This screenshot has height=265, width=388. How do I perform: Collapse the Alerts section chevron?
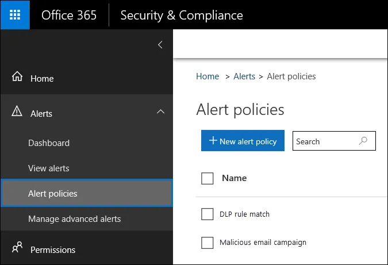point(160,112)
